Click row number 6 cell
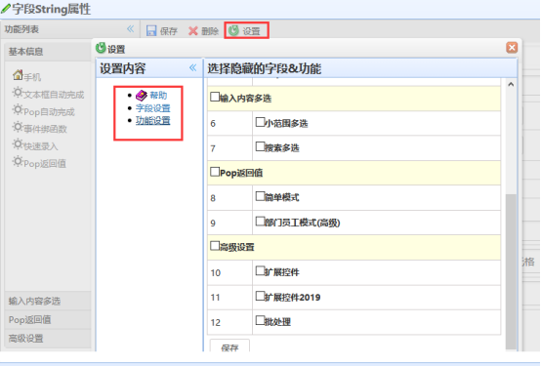The height and width of the screenshot is (366, 541). pos(229,124)
